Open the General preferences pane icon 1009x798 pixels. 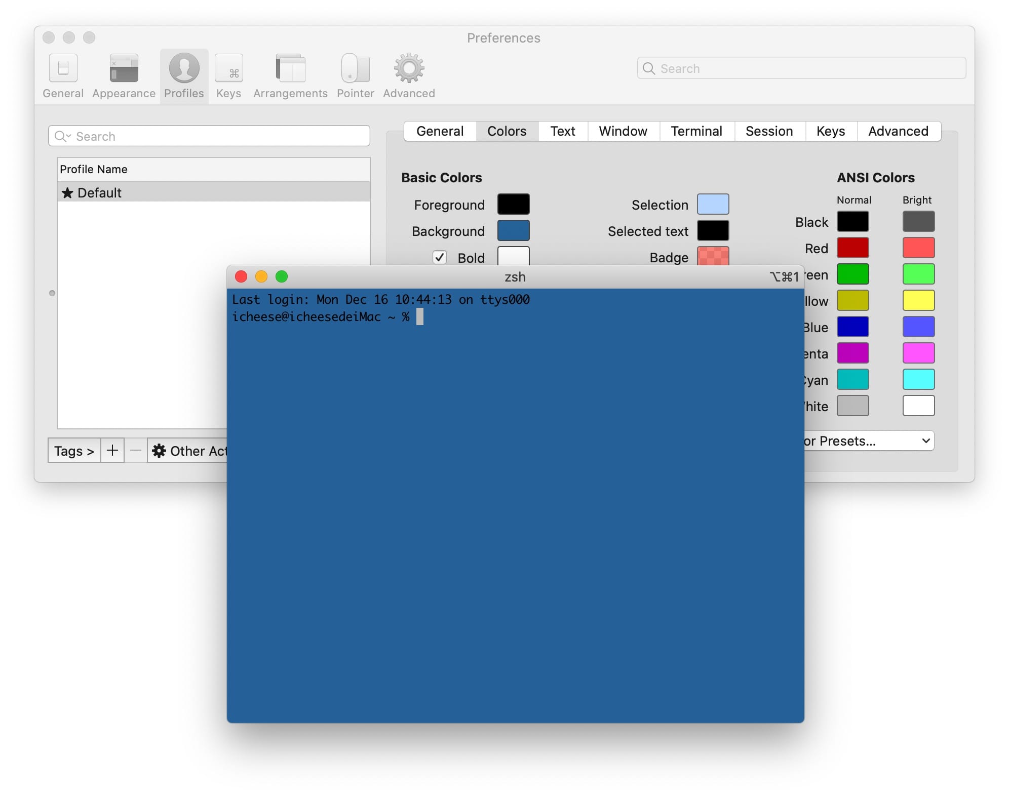63,68
